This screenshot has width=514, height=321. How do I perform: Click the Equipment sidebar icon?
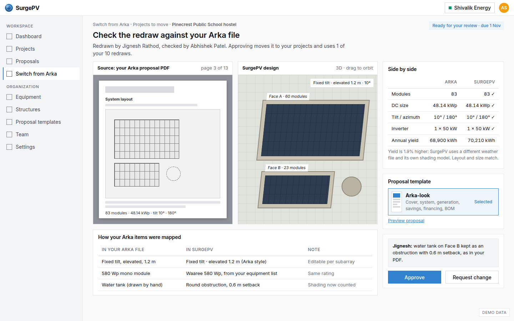click(9, 97)
